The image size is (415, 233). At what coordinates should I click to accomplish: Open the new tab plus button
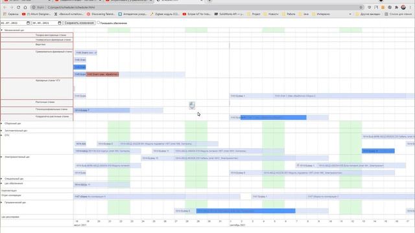pos(209,1)
